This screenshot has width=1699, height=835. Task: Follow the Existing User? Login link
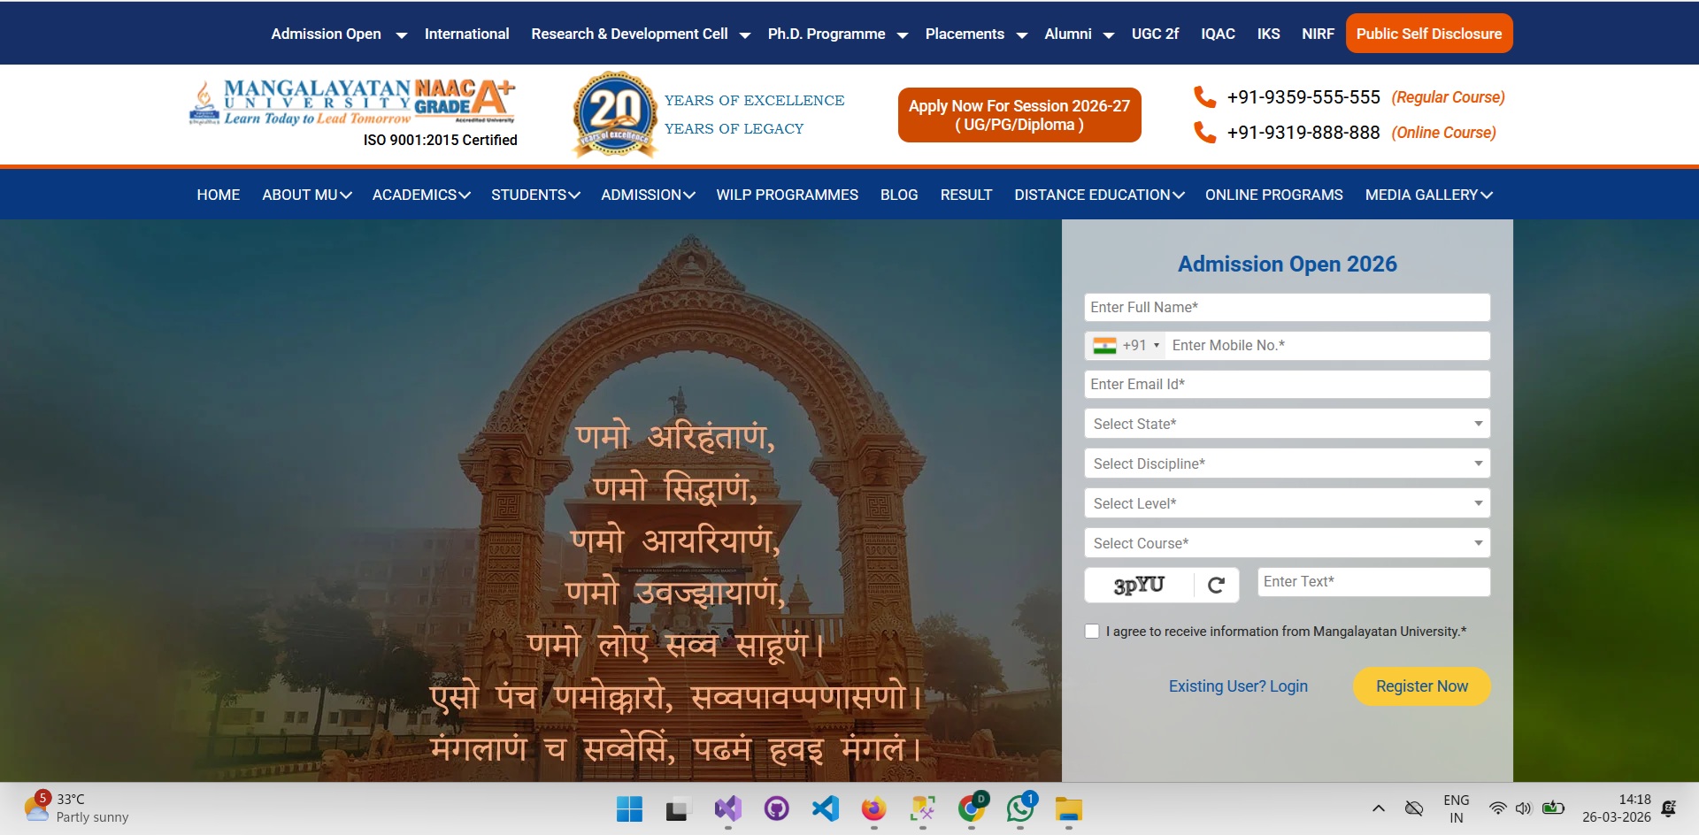(x=1238, y=686)
